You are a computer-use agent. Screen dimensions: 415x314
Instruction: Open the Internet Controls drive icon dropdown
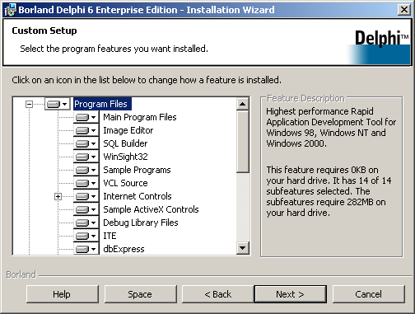[x=86, y=196]
